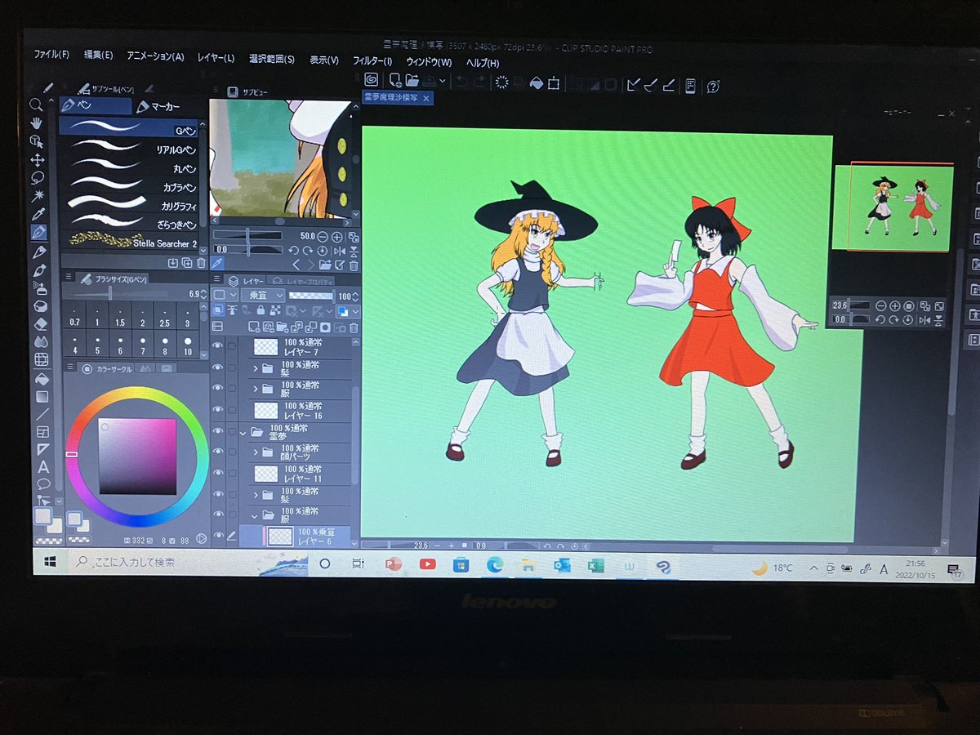The width and height of the screenshot is (980, 735).
Task: Select the Operation object tool
Action: pos(36,140)
